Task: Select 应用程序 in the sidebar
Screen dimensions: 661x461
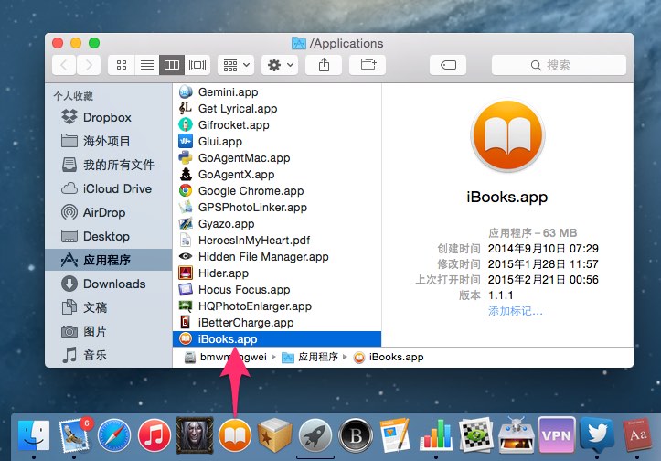Action: click(109, 260)
